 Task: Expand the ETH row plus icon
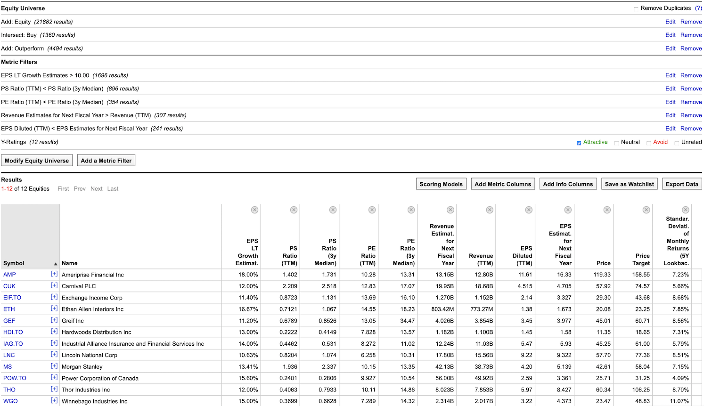[x=54, y=309]
